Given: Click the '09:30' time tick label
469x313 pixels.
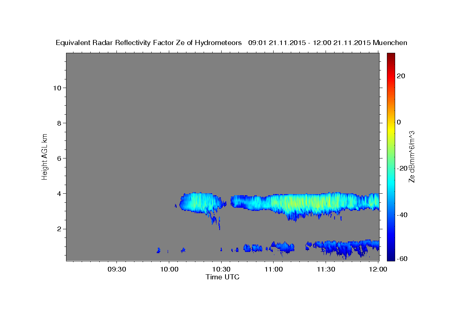Looking at the screenshot, I should tap(116, 269).
